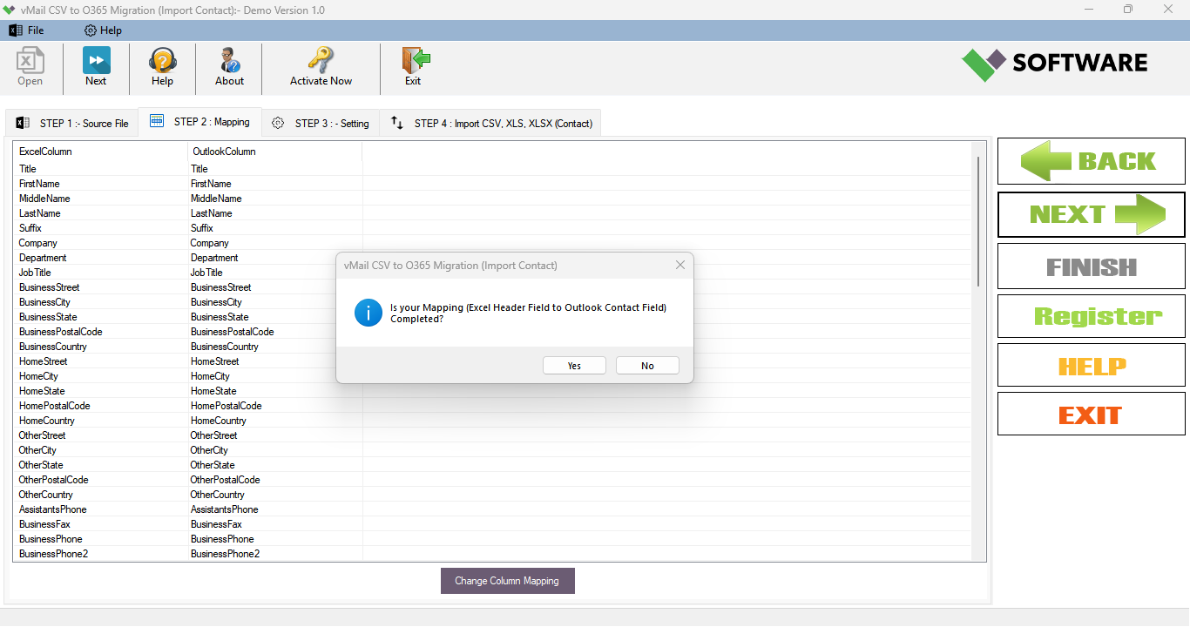Open the About toolbar icon
The height and width of the screenshot is (627, 1190).
tap(229, 67)
